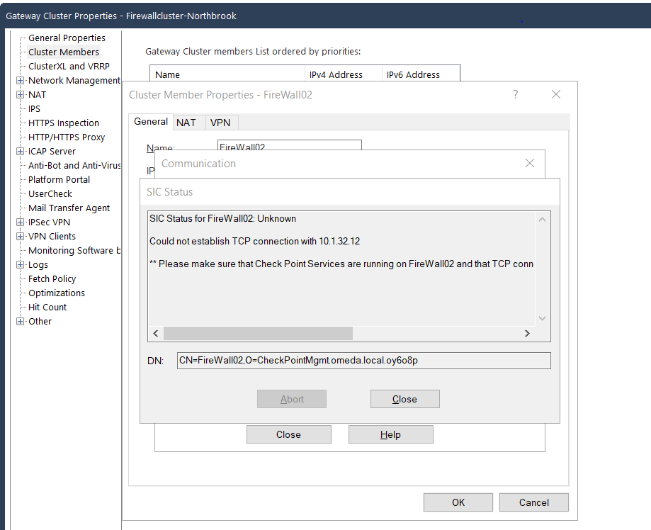Image resolution: width=651 pixels, height=530 pixels.
Task: Expand the NAT tree node
Action: 20,94
